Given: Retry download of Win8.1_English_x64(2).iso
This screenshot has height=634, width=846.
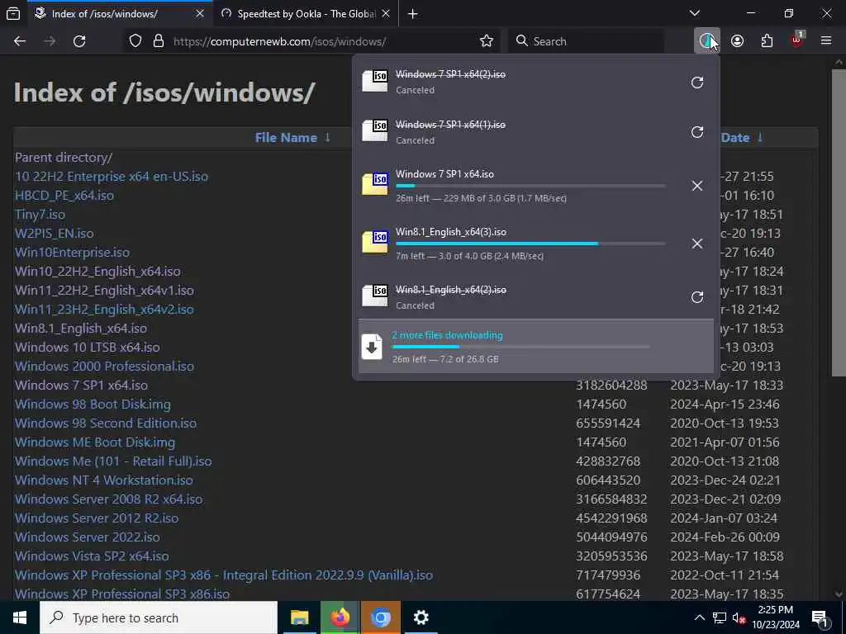Looking at the screenshot, I should 697,297.
